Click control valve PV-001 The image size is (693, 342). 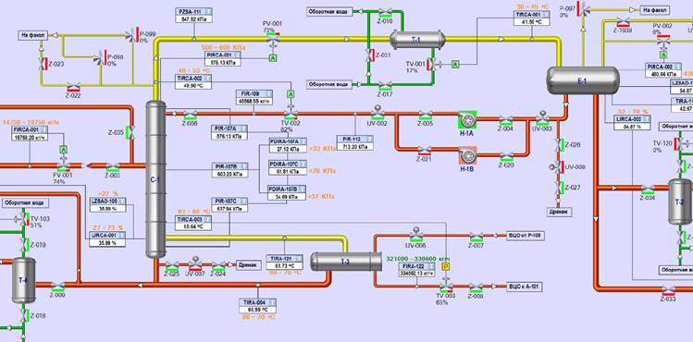[273, 39]
